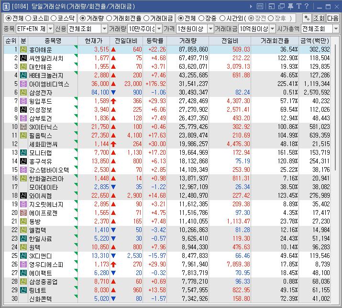Select the HB테크놀러지 stock name
This screenshot has height=308, width=342.
[46, 75]
